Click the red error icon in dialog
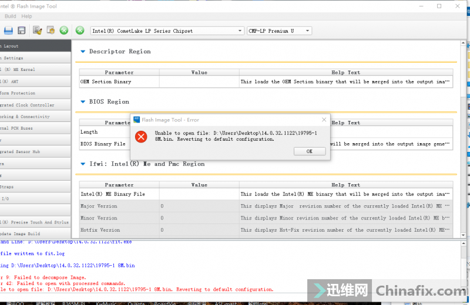470x305 pixels. coord(141,137)
